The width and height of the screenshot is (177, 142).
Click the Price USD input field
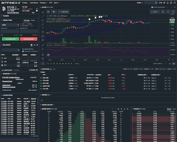(10, 31)
